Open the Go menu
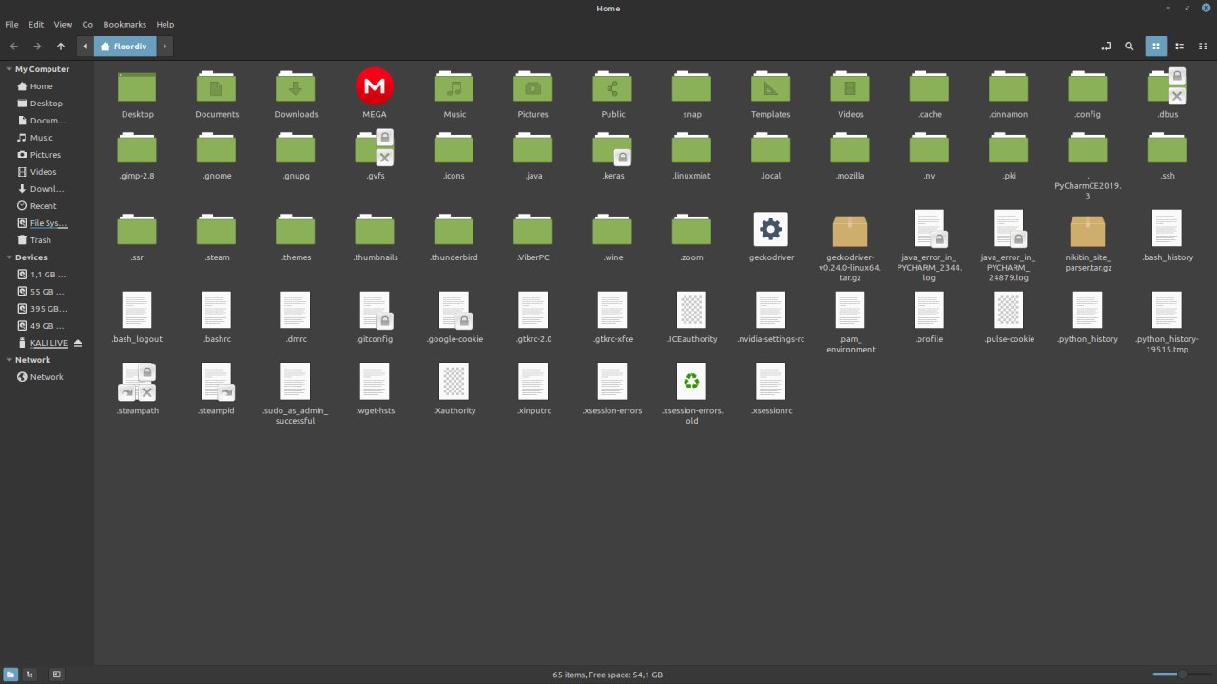The image size is (1217, 684). click(87, 24)
